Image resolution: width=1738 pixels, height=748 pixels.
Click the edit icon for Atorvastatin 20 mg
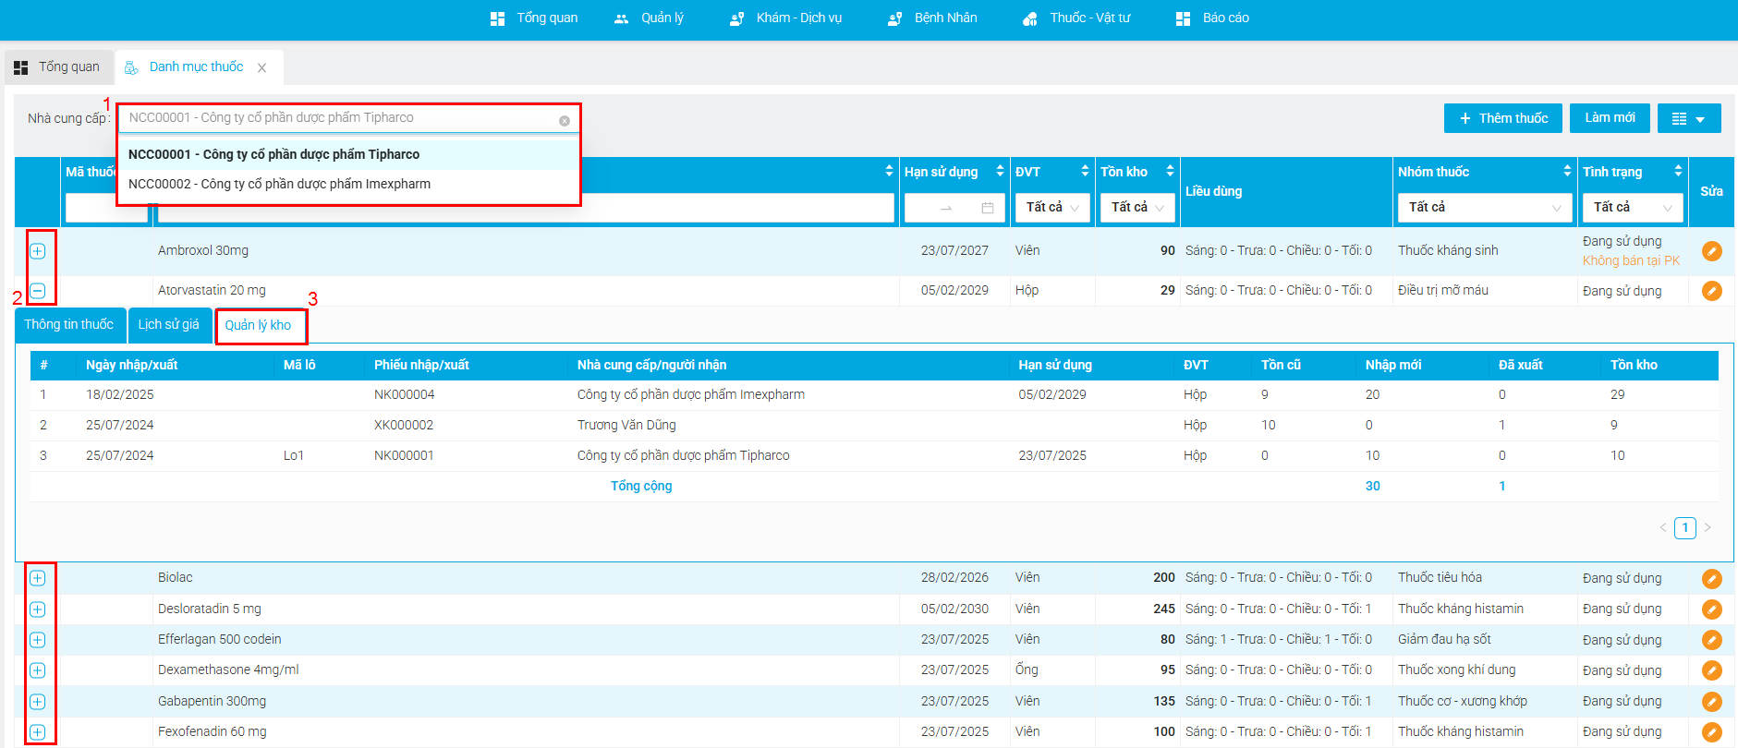[1711, 291]
